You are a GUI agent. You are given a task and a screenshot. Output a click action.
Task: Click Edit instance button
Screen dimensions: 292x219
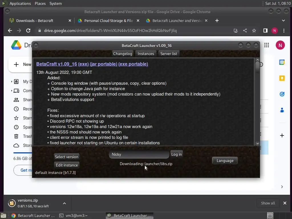(67, 165)
